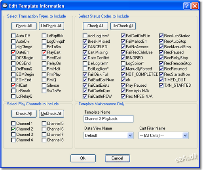Uncheck the Channel 2 checkbox
Viewport: 203px width, 171px height.
click(x=13, y=129)
